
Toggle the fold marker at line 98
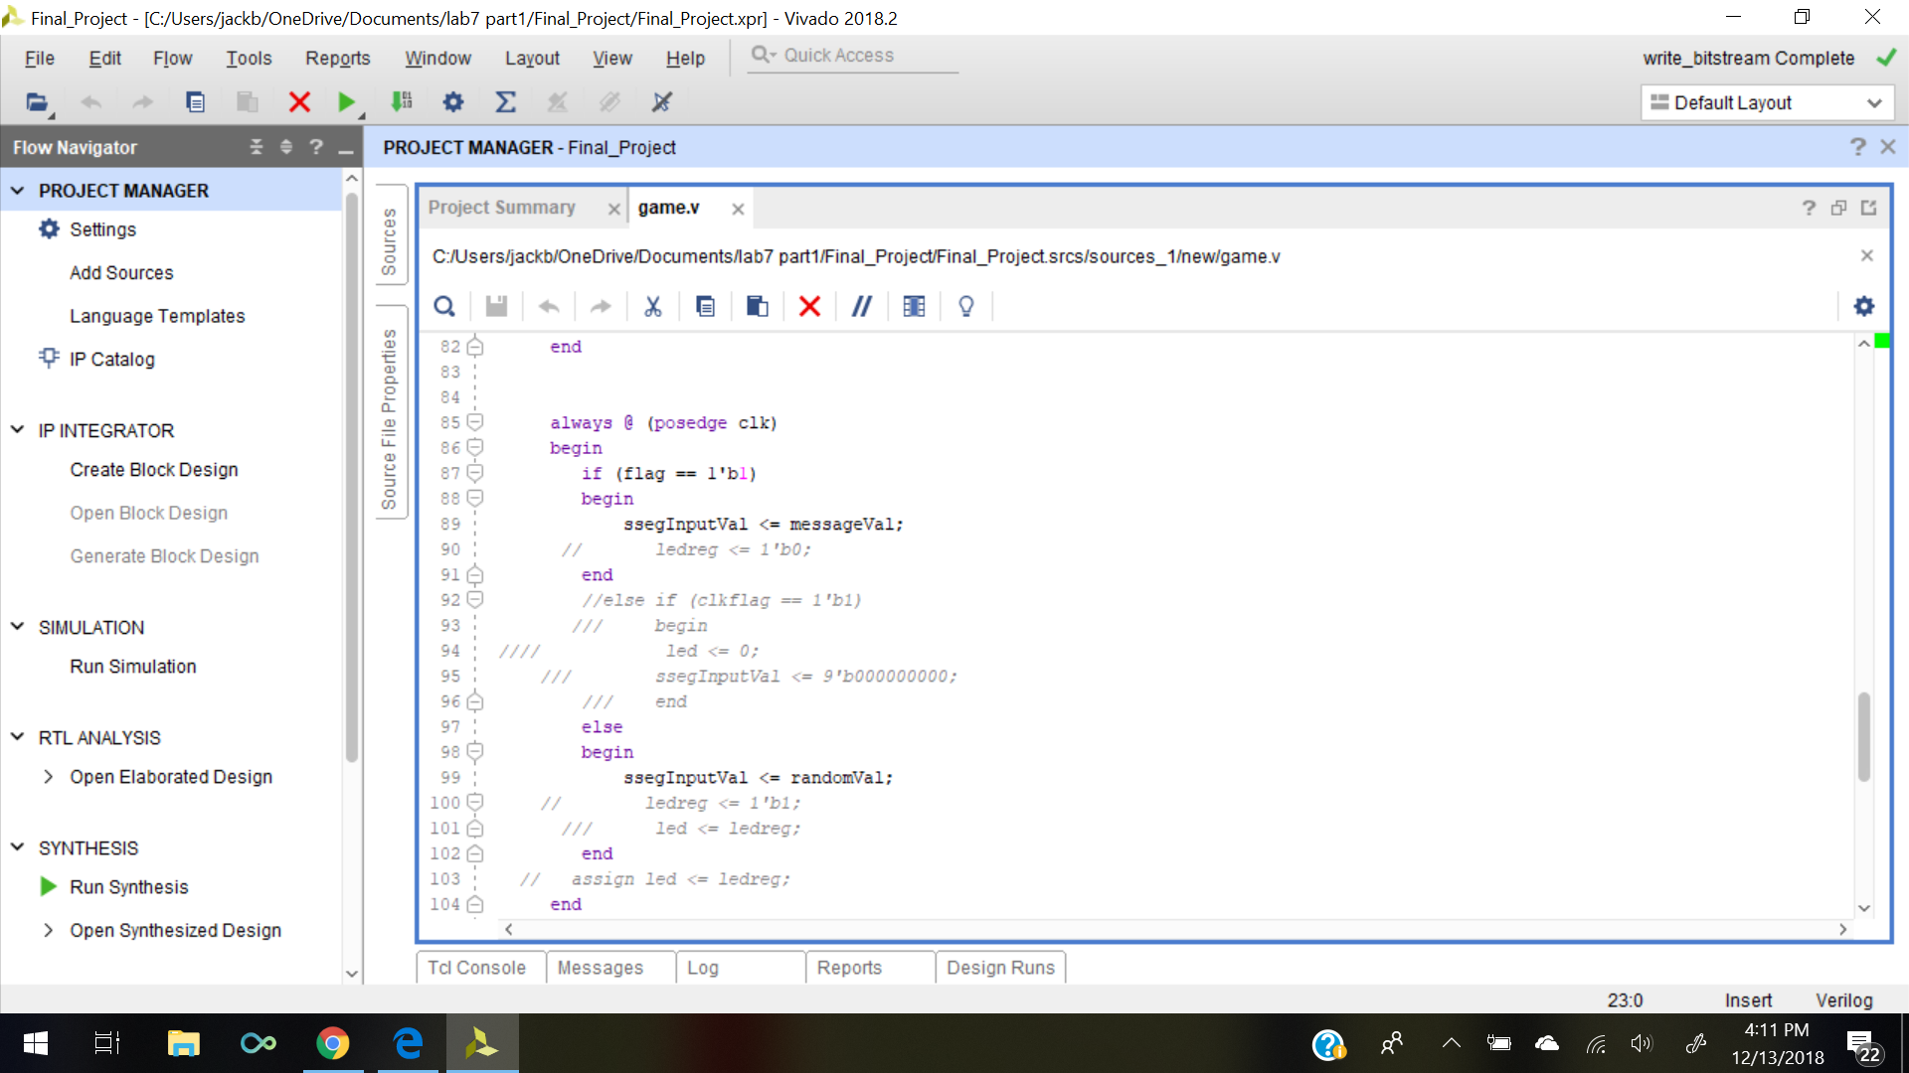[475, 752]
